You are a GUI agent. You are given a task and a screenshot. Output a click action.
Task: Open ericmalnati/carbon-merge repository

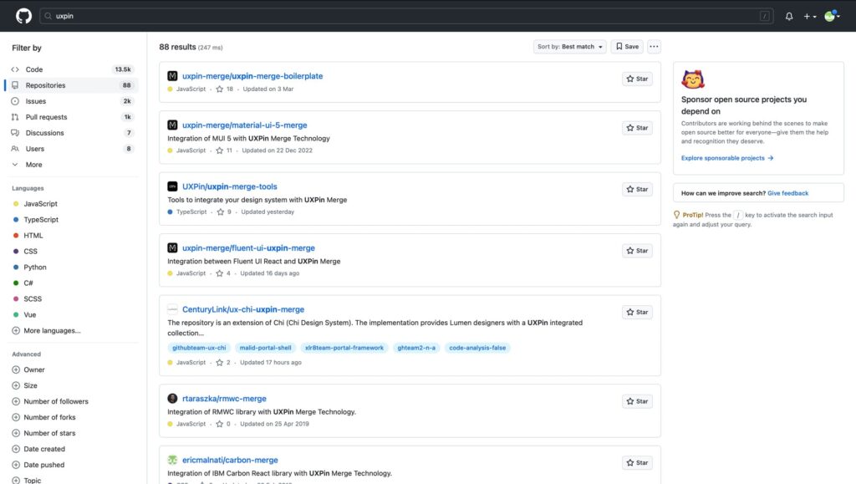[x=230, y=460]
